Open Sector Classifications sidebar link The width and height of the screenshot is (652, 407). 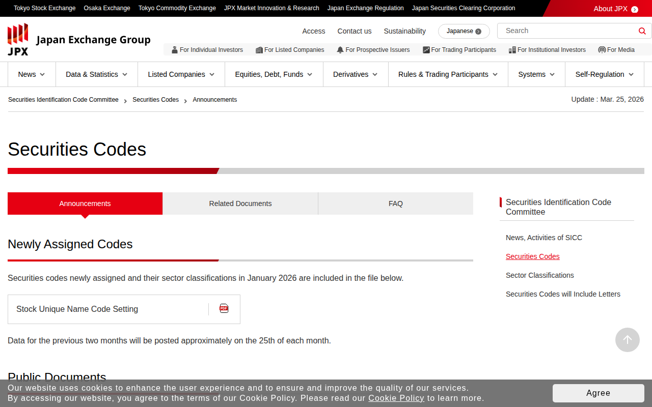[540, 275]
